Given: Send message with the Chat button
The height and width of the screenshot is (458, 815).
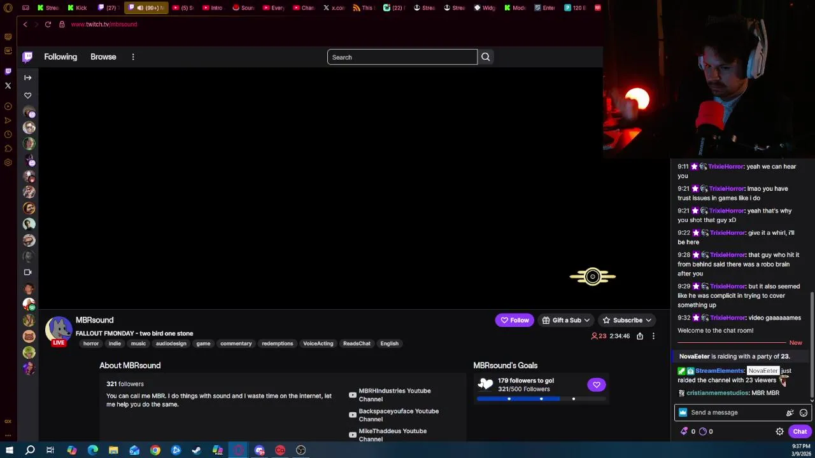Looking at the screenshot, I should click(x=800, y=431).
